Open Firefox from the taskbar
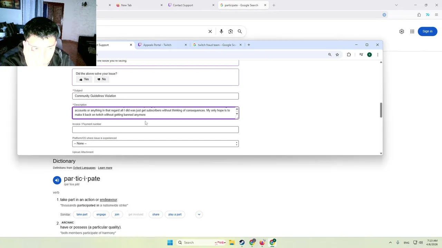 click(262, 242)
